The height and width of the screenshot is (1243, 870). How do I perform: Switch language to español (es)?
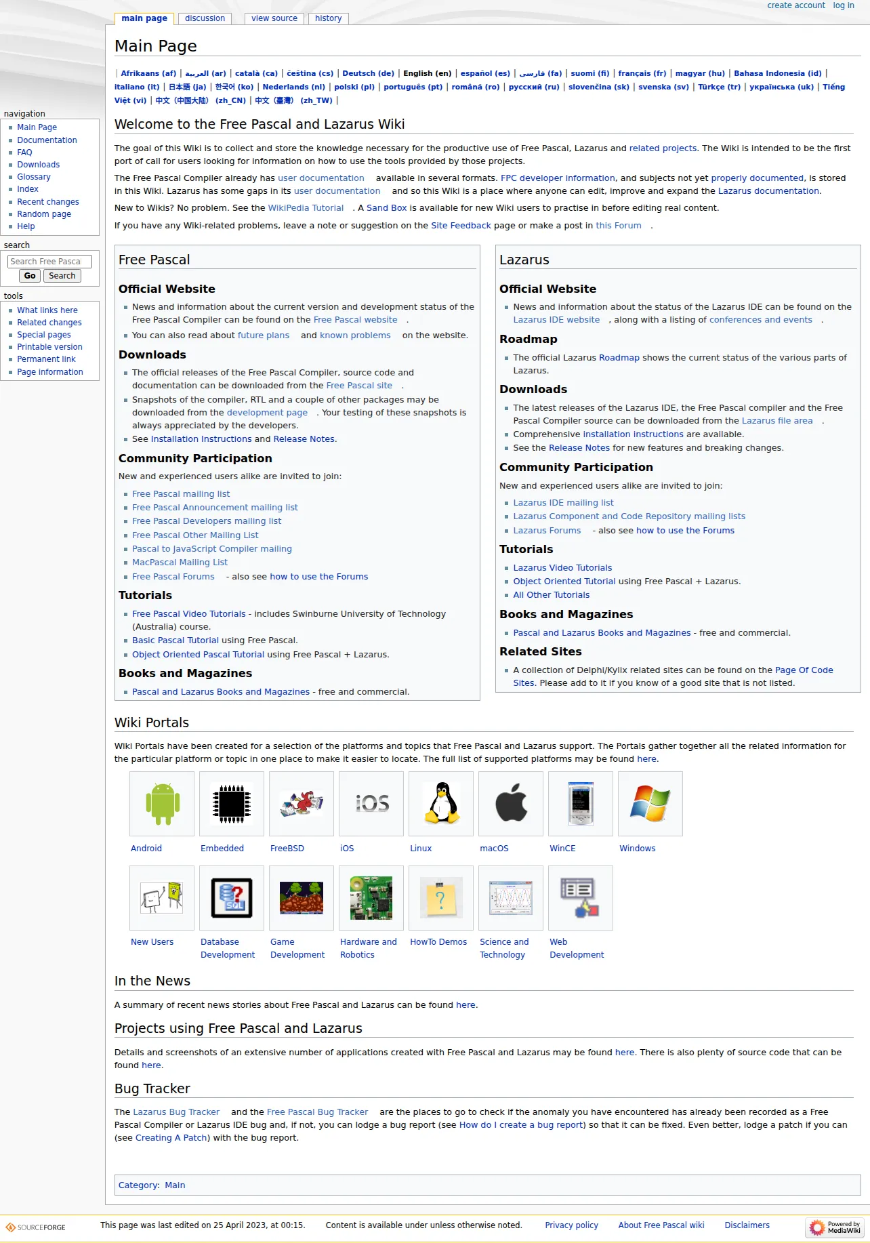coord(485,73)
